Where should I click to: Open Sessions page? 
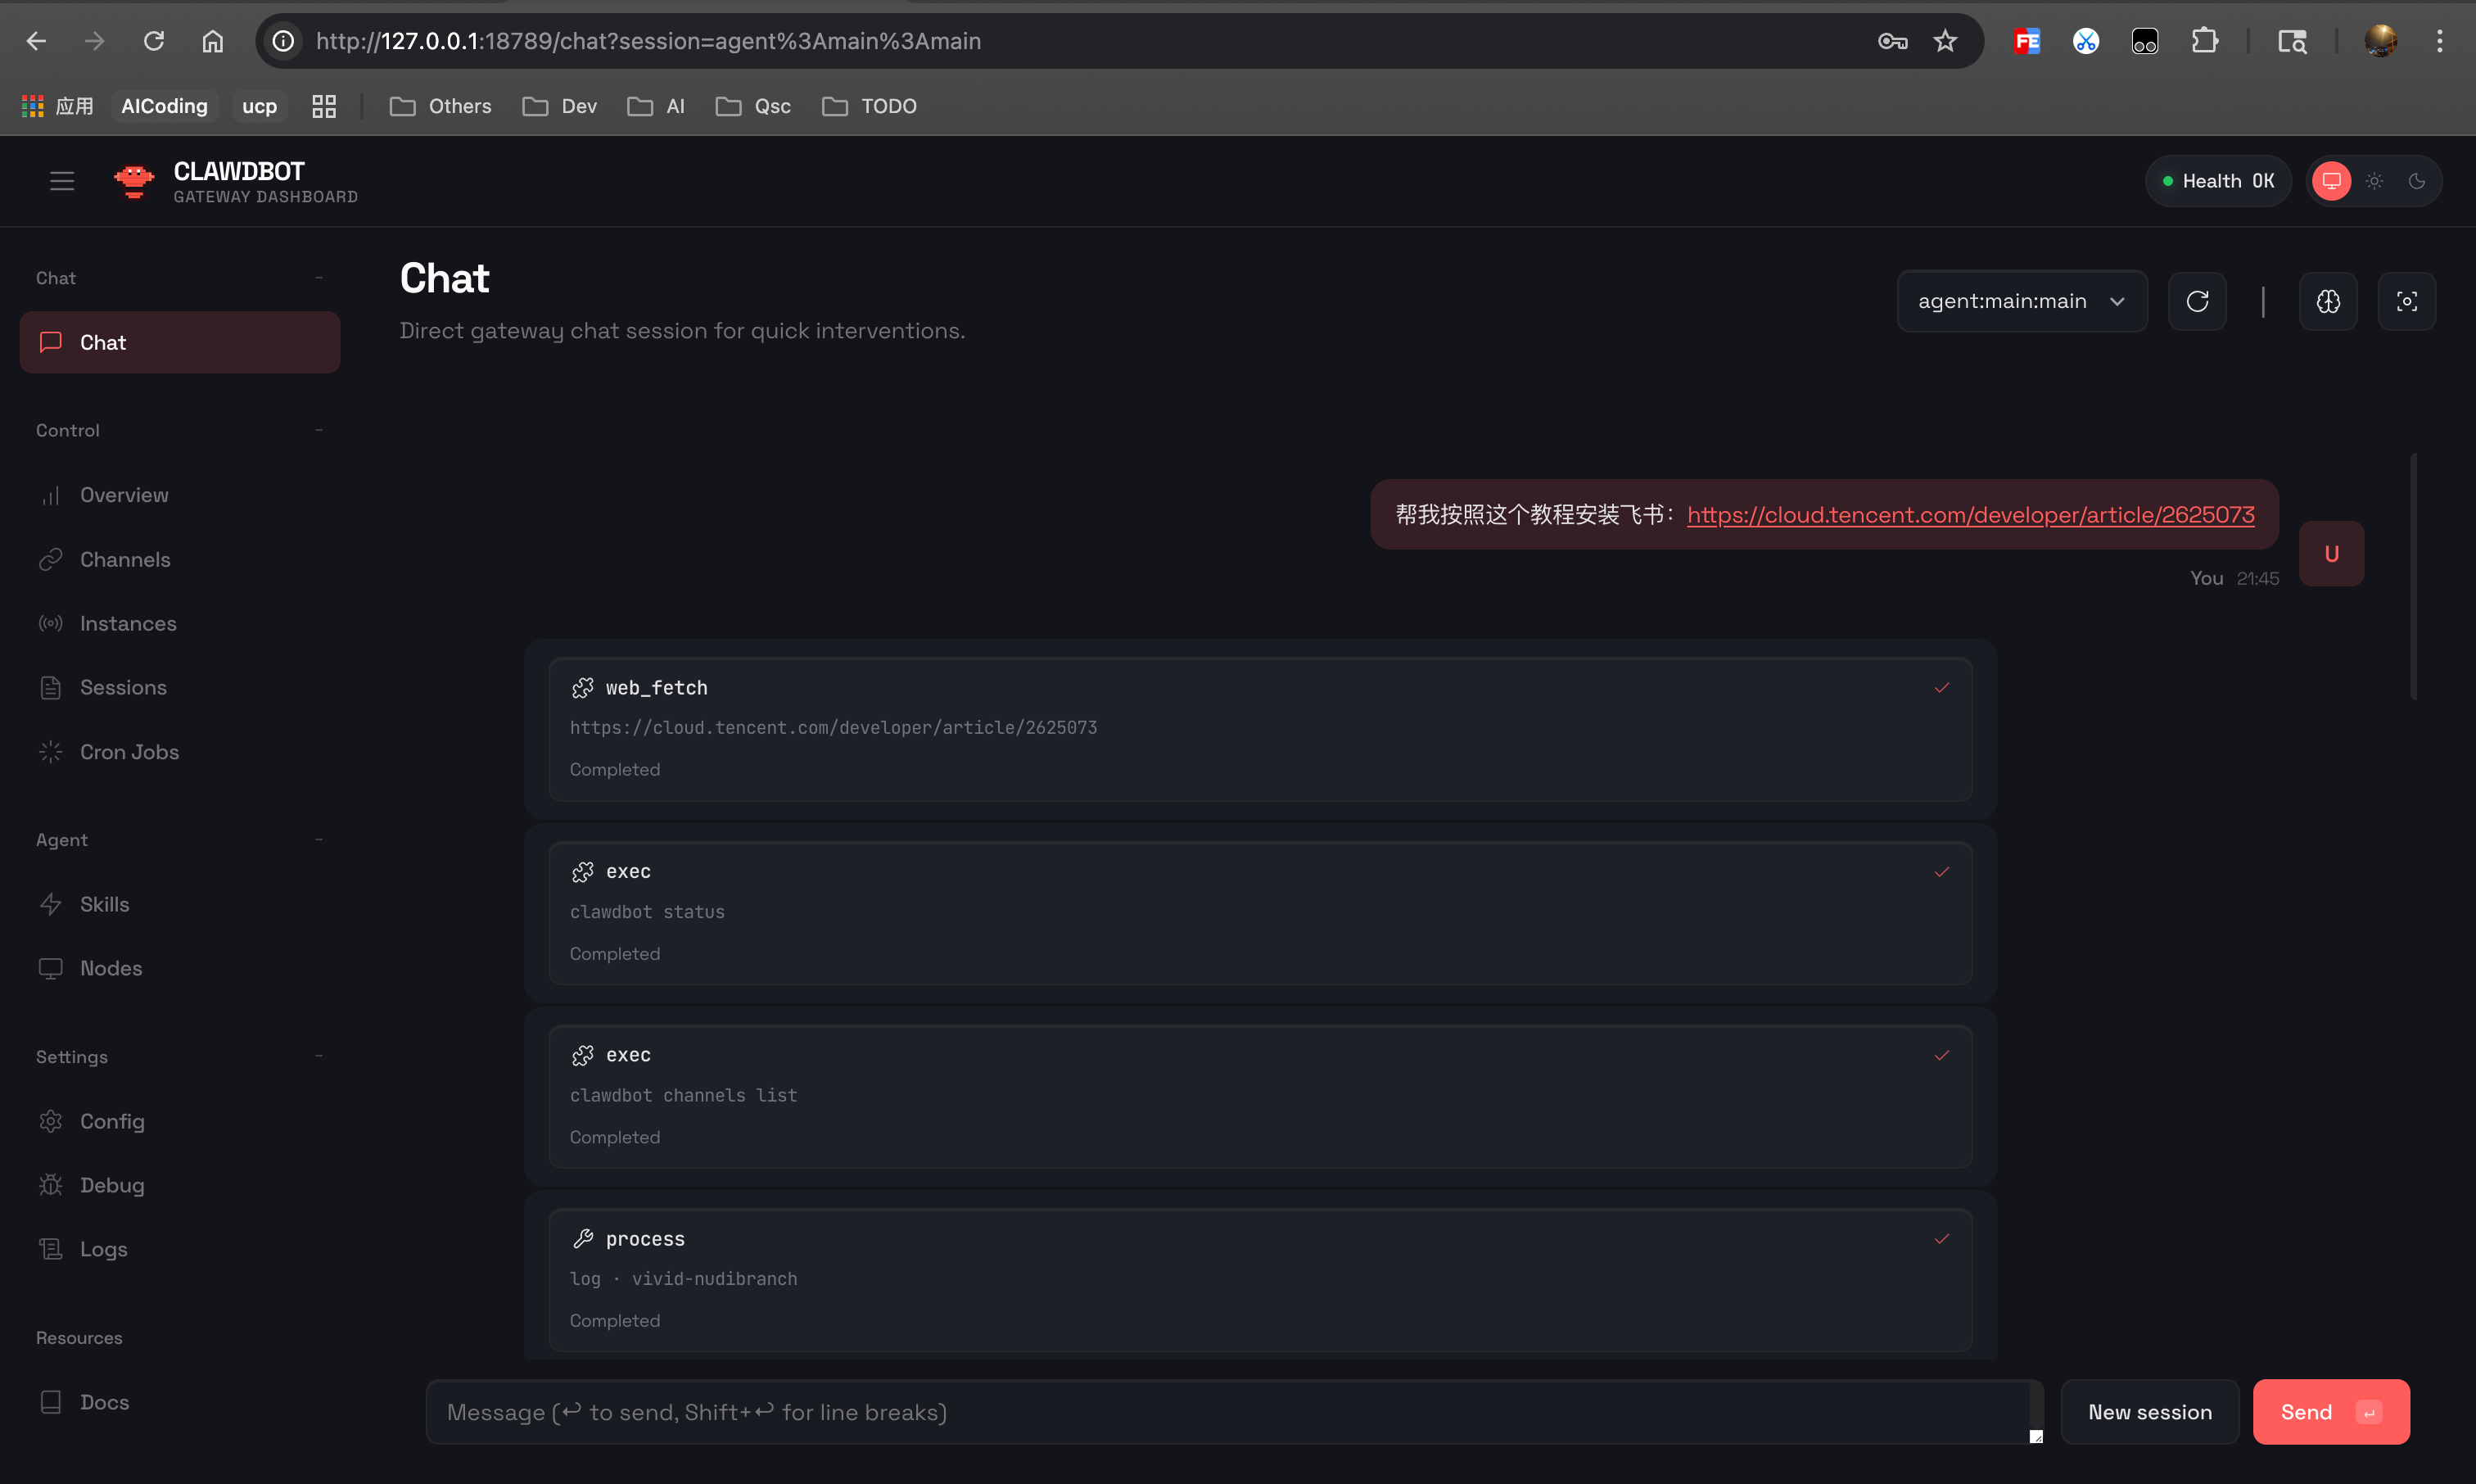tap(180, 687)
